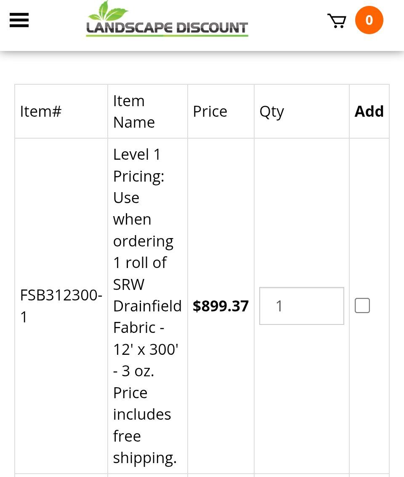Click the Qty column header
Viewport: 404px width, 477px height.
pos(271,112)
